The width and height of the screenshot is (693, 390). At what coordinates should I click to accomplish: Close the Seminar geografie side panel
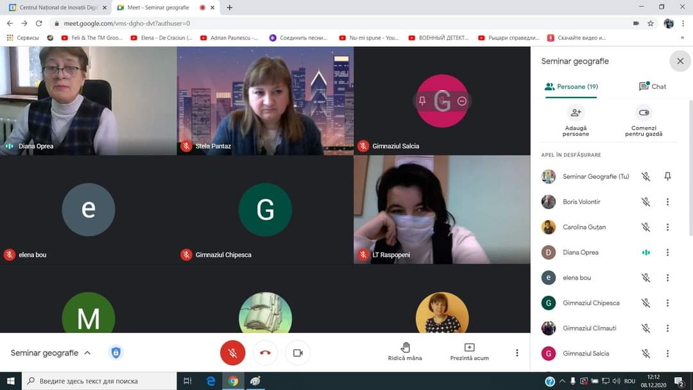pyautogui.click(x=680, y=62)
